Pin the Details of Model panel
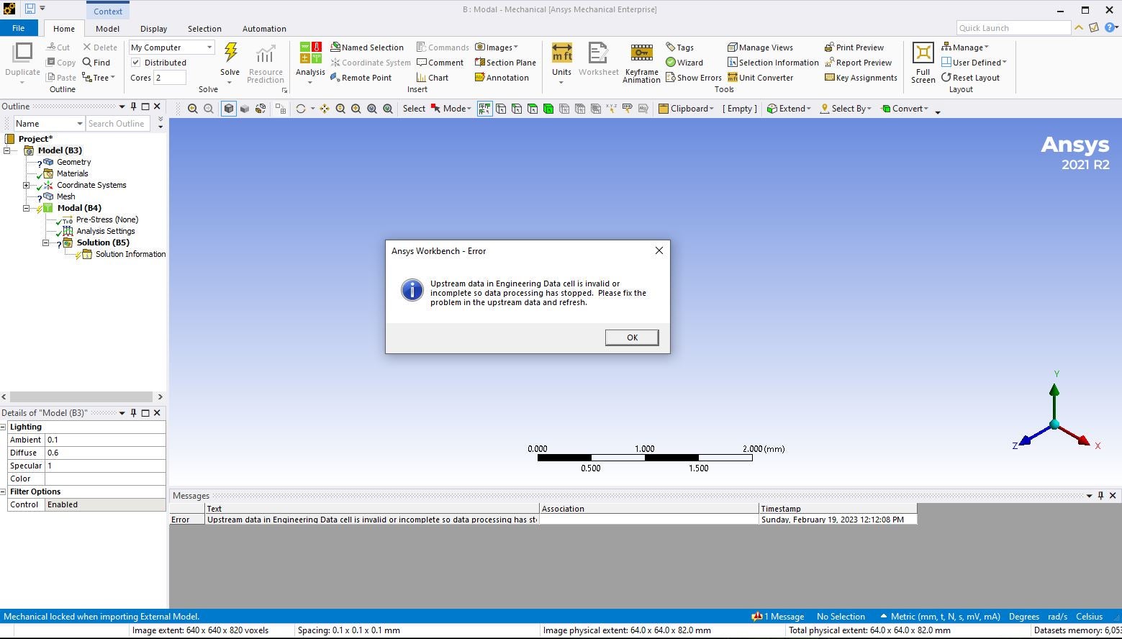Screen dimensions: 1122x639 tap(133, 413)
